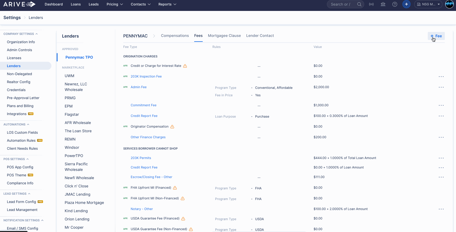Select Flagstar in the marketplace list

click(72, 115)
